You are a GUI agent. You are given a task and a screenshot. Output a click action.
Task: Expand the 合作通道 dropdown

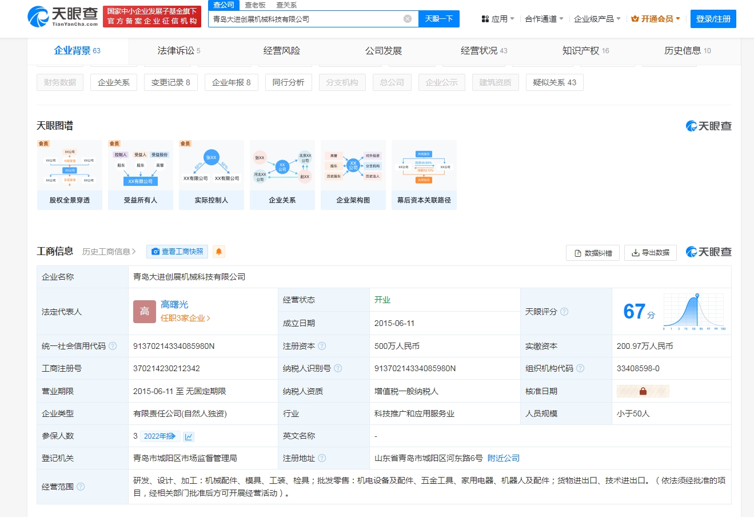[x=544, y=19]
